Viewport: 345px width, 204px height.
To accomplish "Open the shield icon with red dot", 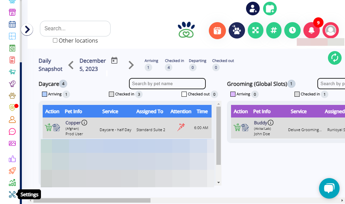I will (12, 107).
